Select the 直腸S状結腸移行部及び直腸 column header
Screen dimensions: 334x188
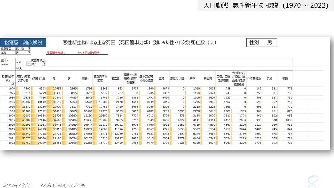131,79
